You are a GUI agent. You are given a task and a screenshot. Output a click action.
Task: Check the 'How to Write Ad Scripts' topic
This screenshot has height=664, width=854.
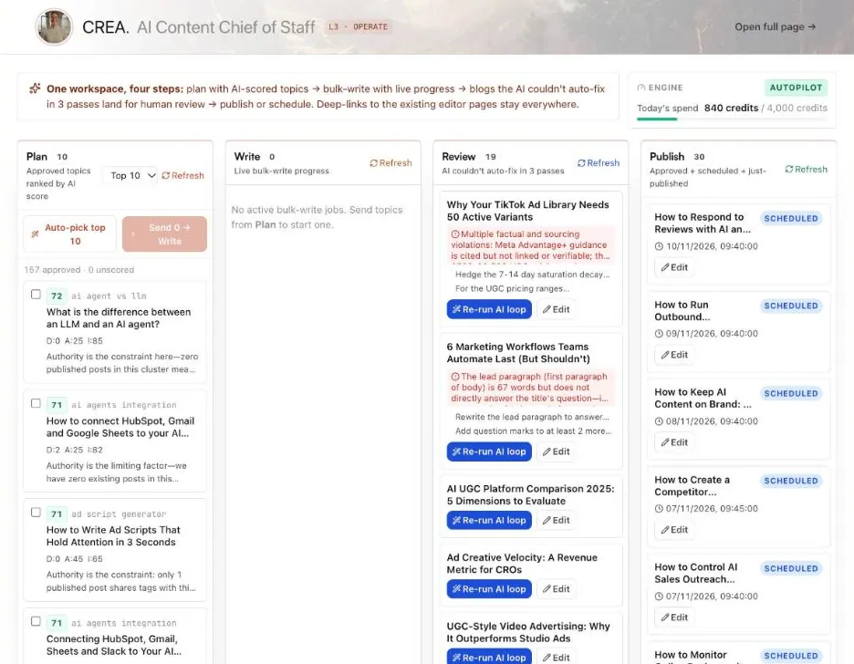(x=36, y=513)
